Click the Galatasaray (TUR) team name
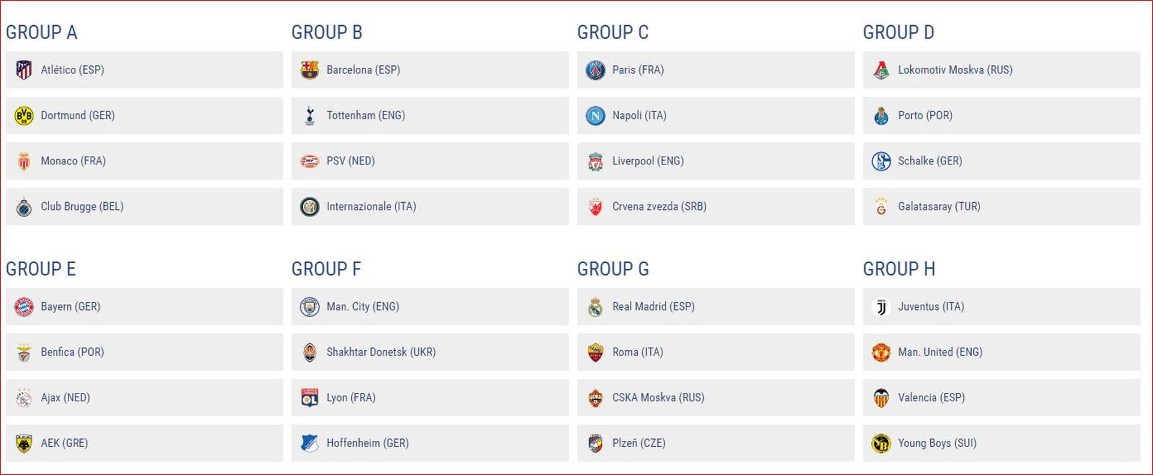Image resolution: width=1153 pixels, height=475 pixels. (939, 206)
